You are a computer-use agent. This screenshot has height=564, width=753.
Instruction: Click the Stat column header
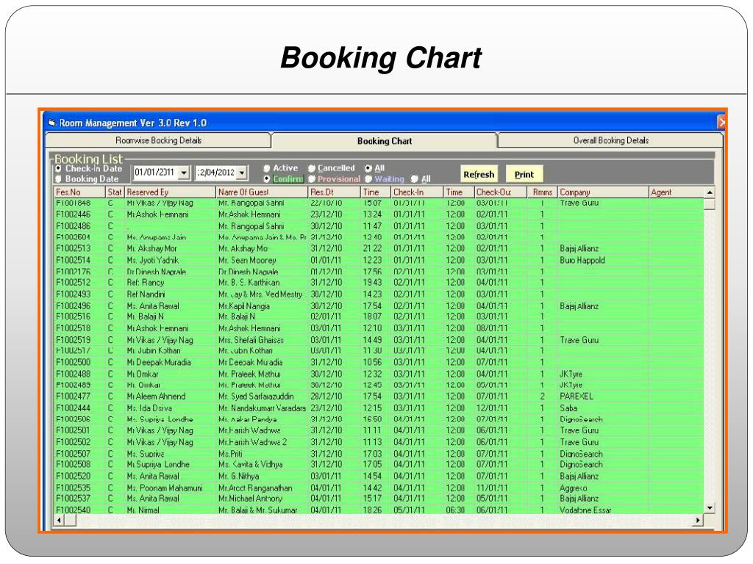click(x=115, y=192)
